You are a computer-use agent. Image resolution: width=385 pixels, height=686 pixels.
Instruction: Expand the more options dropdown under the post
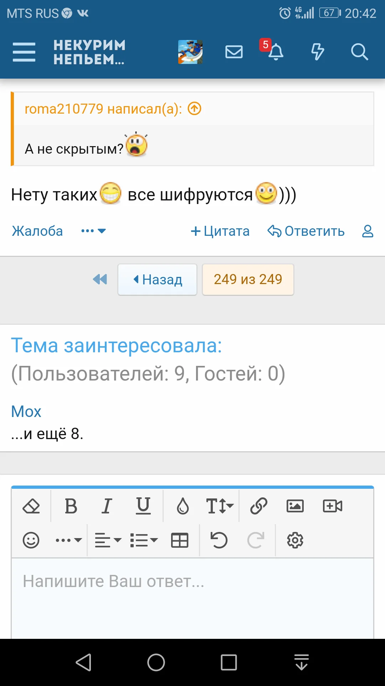pos(93,231)
